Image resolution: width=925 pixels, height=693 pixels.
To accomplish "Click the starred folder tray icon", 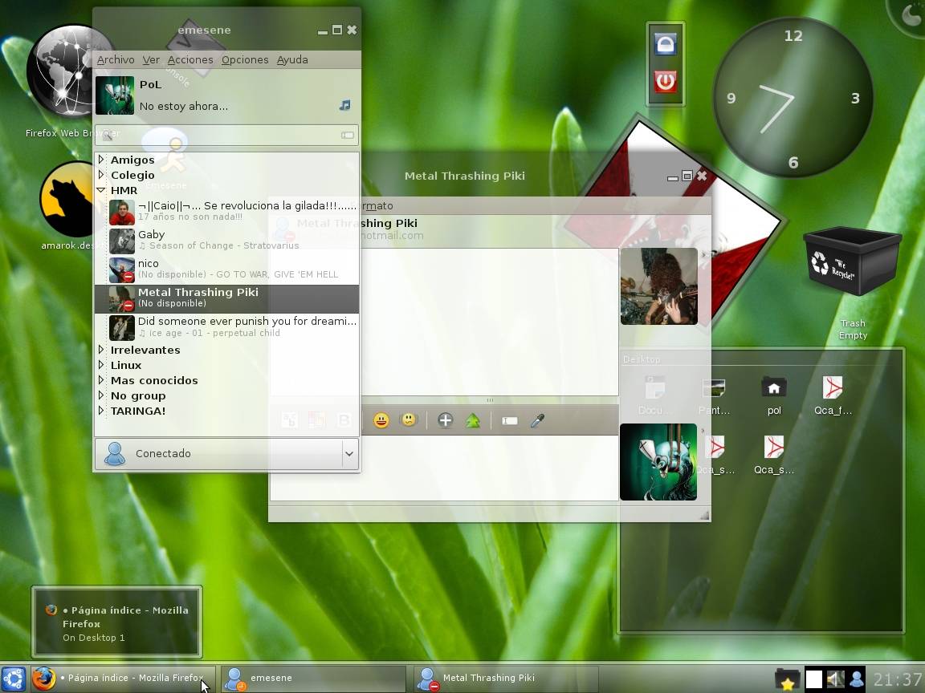I will [787, 679].
